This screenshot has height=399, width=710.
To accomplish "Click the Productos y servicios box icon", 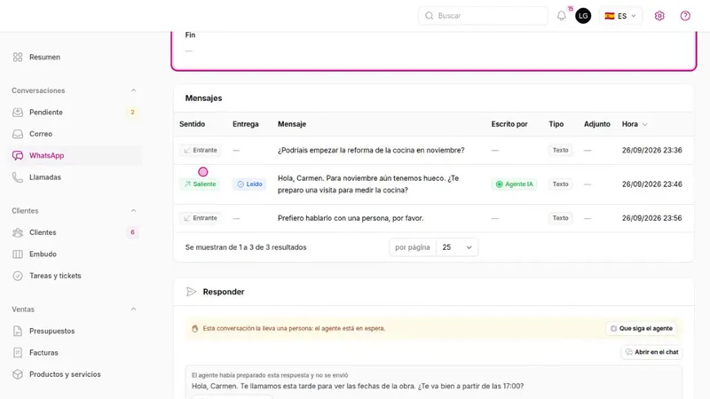I will tap(18, 374).
